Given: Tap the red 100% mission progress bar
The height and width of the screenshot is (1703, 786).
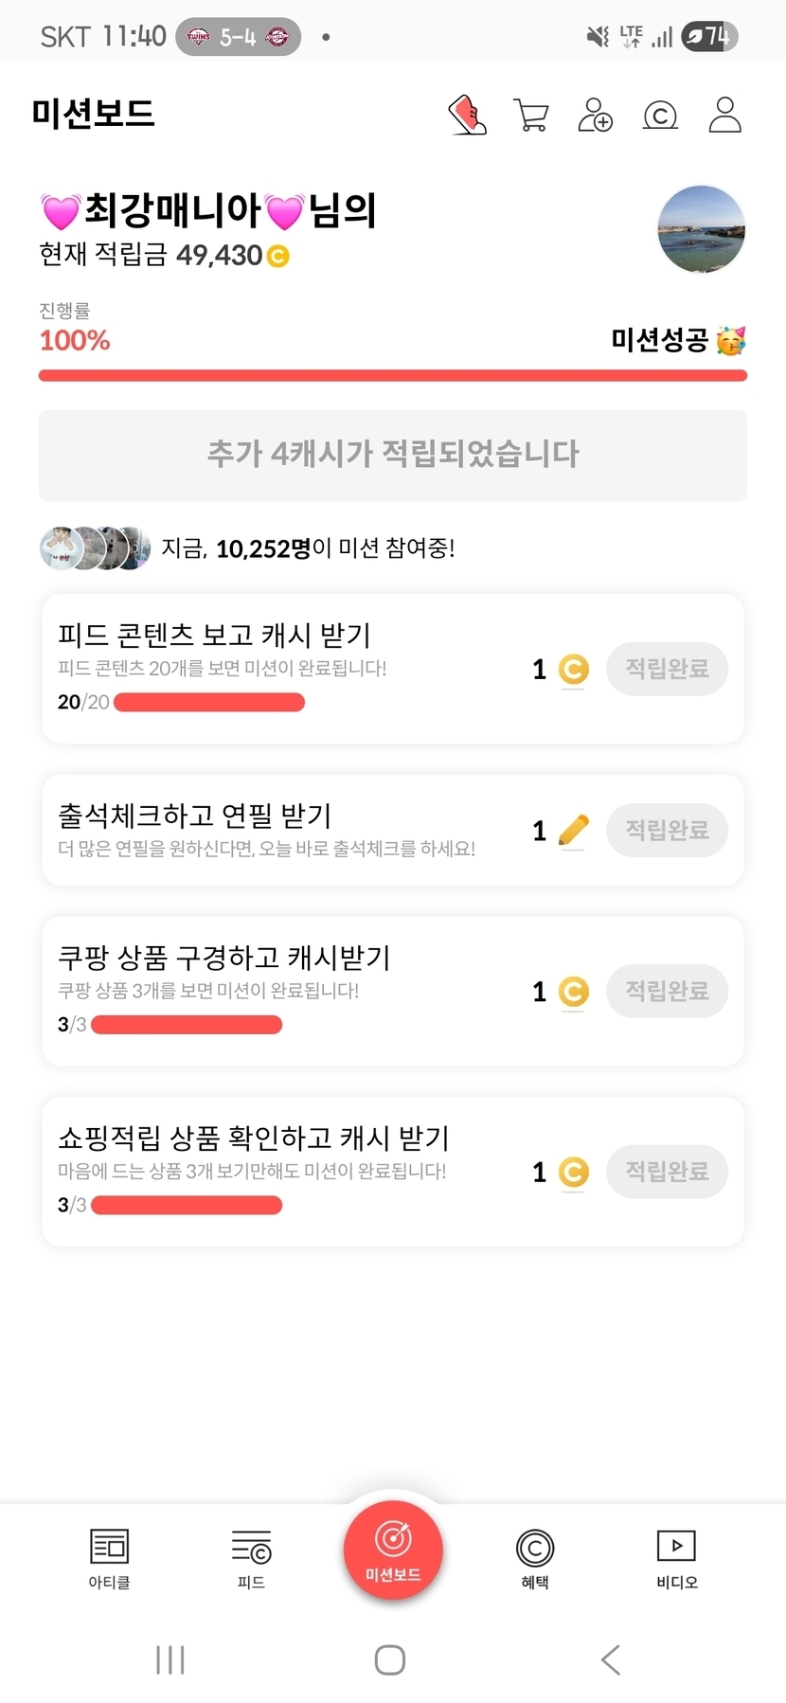Looking at the screenshot, I should click(393, 376).
